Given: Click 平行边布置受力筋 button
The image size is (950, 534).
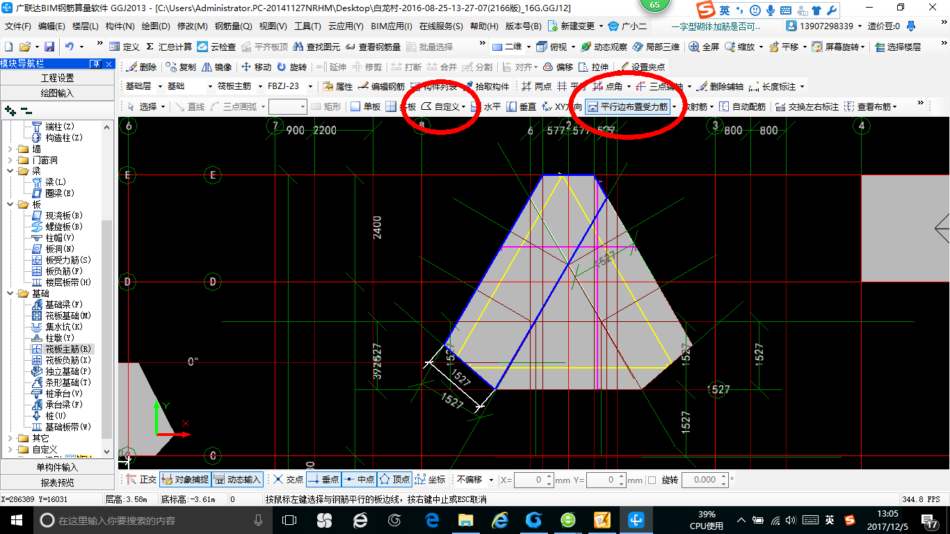Looking at the screenshot, I should [x=627, y=107].
